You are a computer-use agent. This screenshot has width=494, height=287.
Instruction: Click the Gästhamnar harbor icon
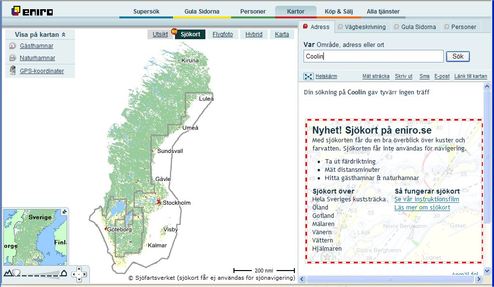pos(13,46)
